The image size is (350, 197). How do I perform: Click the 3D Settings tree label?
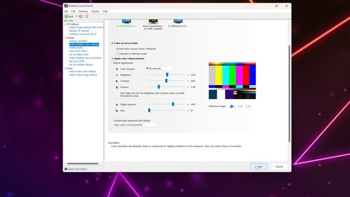(73, 24)
